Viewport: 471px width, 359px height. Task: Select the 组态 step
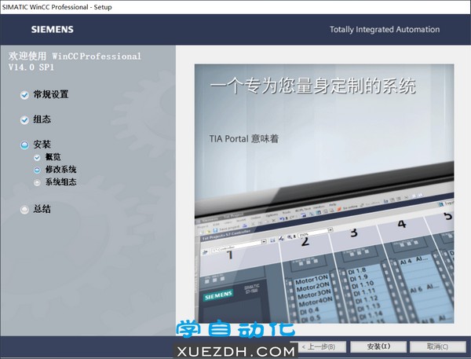(x=42, y=119)
